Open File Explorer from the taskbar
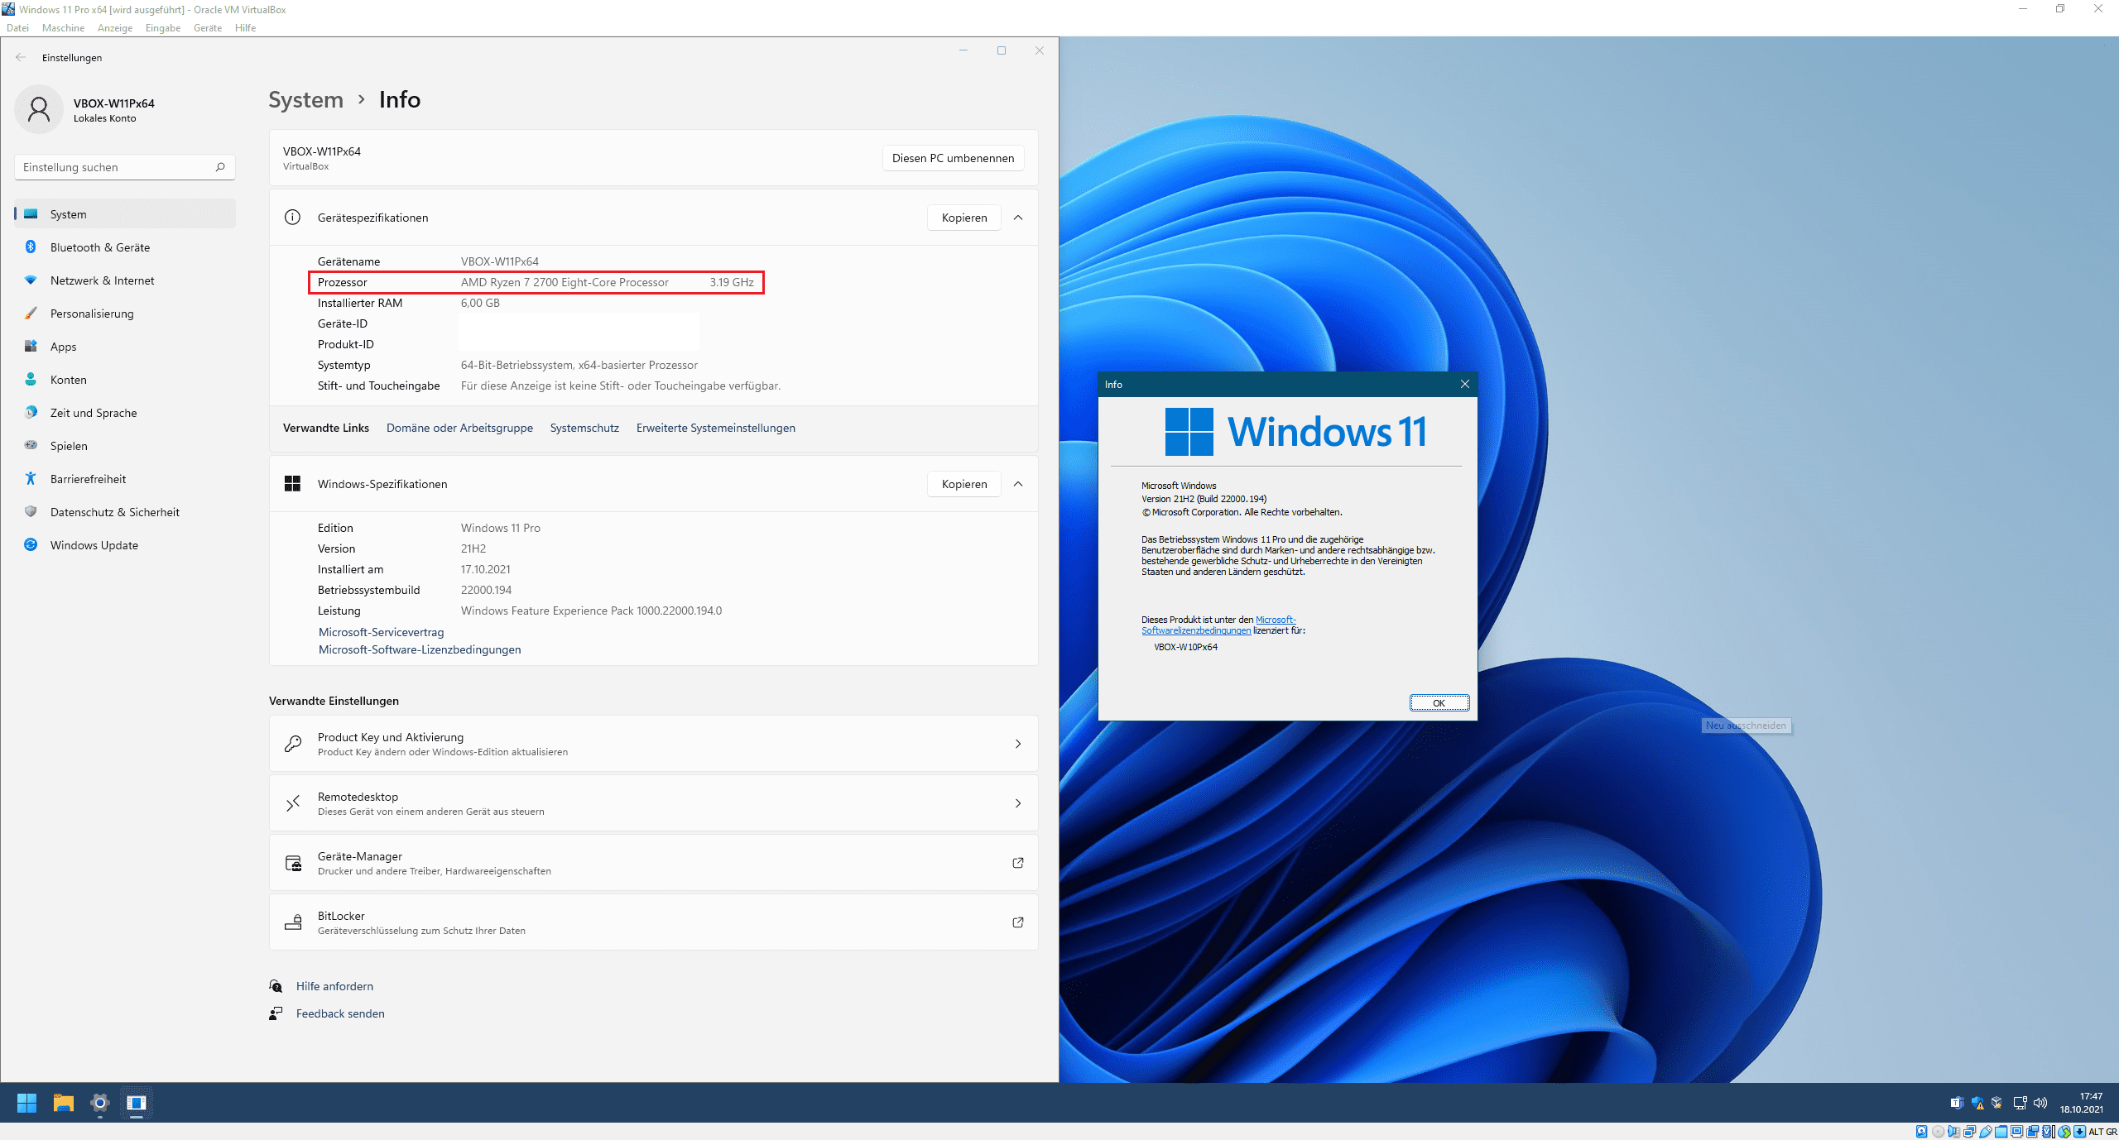 (x=64, y=1103)
